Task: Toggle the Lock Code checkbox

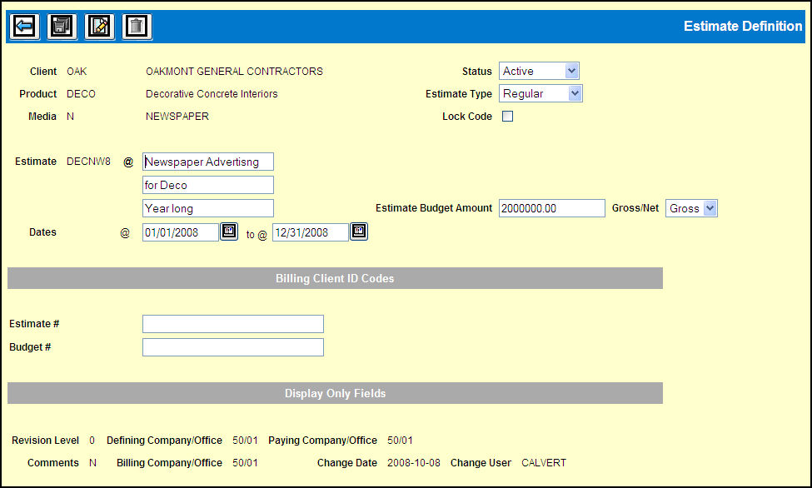Action: coord(507,117)
